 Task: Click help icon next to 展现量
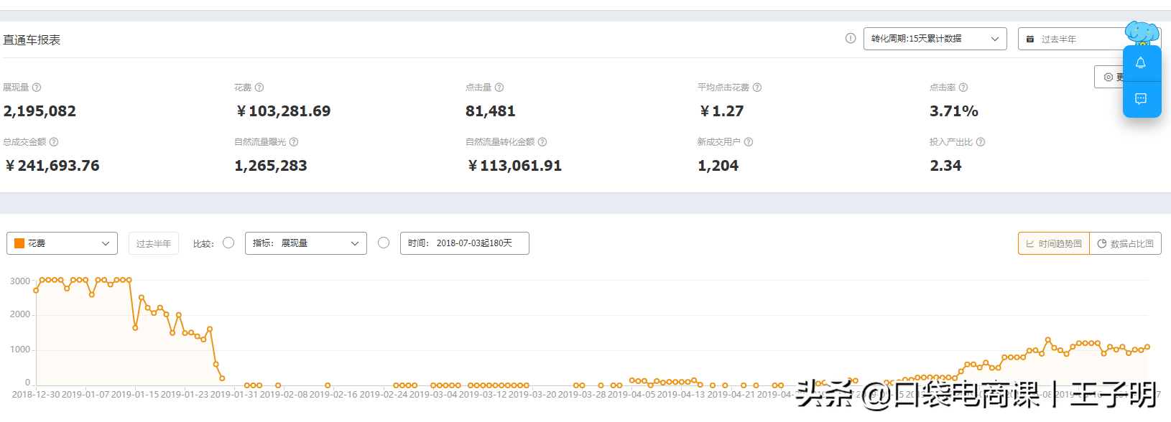pyautogui.click(x=37, y=88)
